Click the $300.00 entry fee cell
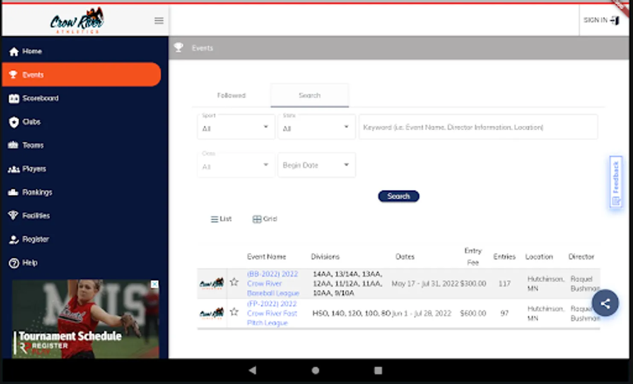Viewport: 633px width, 384px height. pos(473,283)
